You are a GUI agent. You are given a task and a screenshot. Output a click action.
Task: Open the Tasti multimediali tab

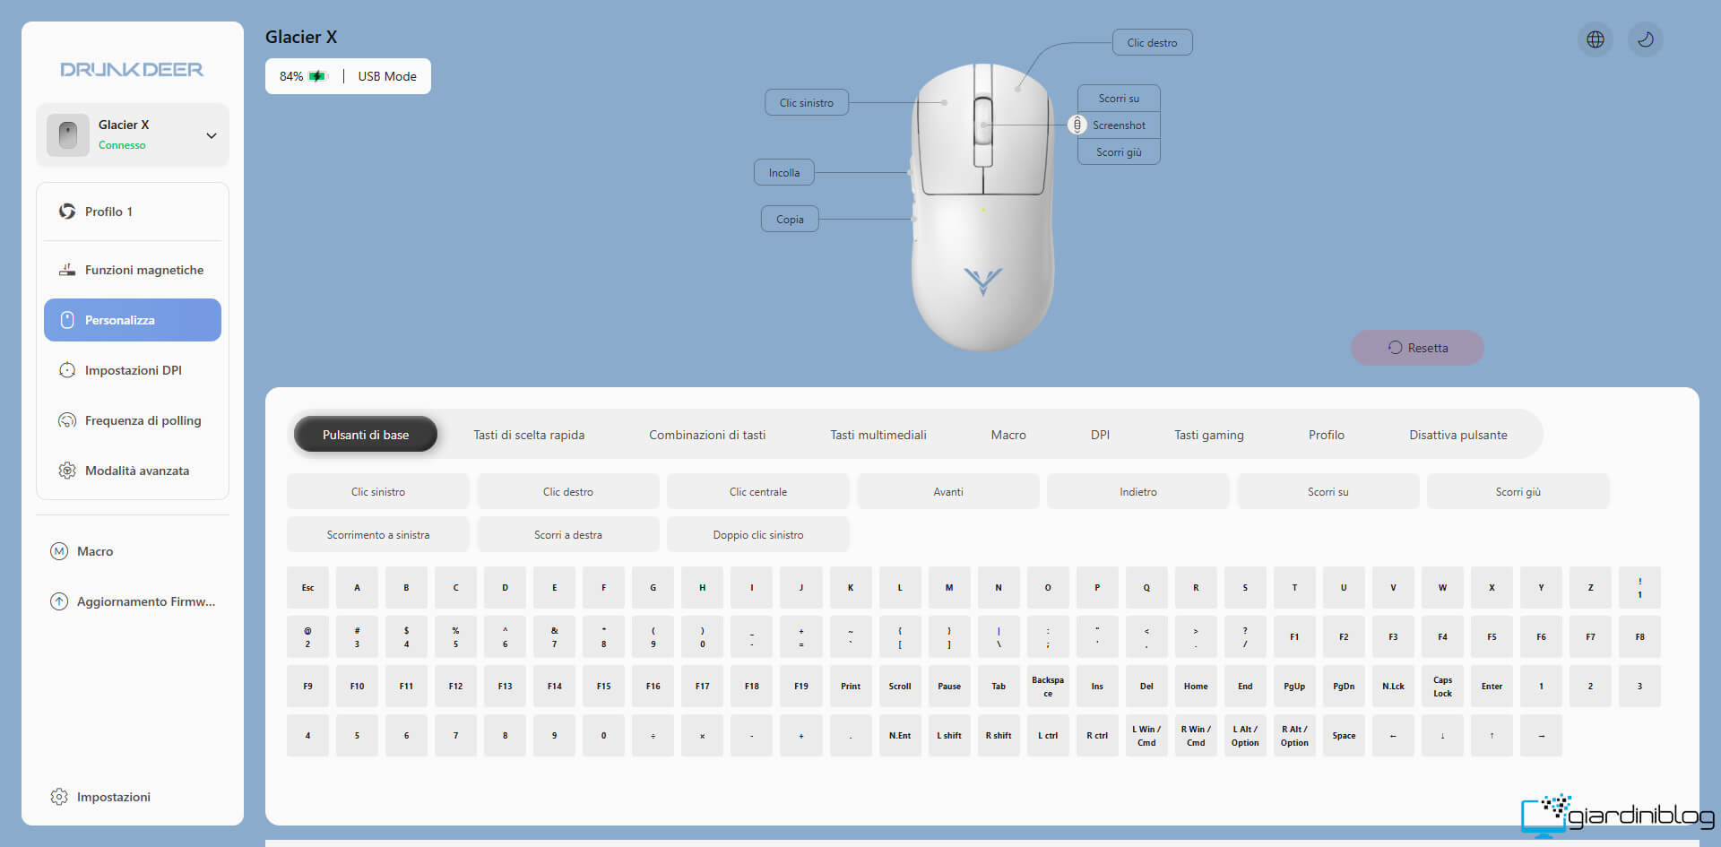(878, 435)
